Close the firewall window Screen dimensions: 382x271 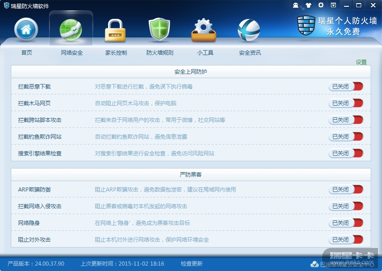pyautogui.click(x=373, y=5)
